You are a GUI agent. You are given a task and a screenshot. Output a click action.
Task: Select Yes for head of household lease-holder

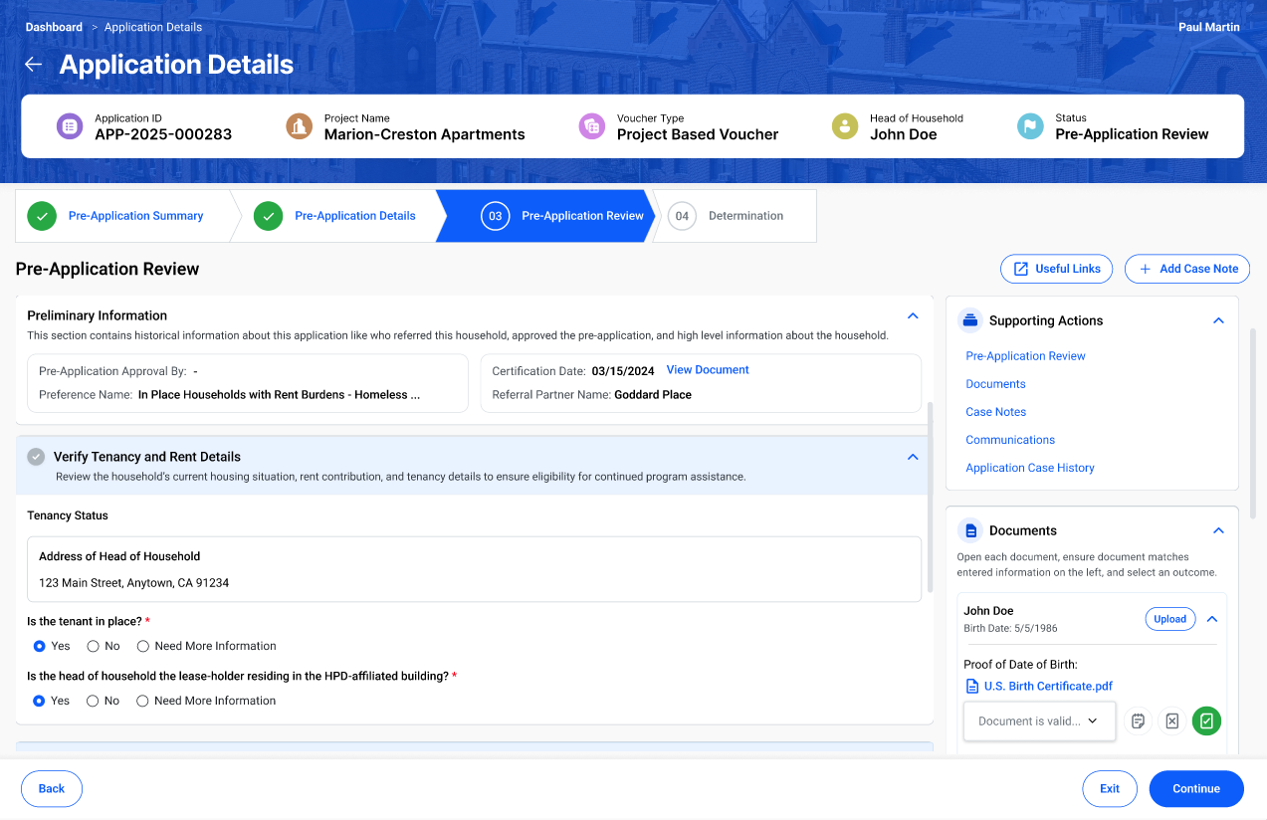point(40,701)
